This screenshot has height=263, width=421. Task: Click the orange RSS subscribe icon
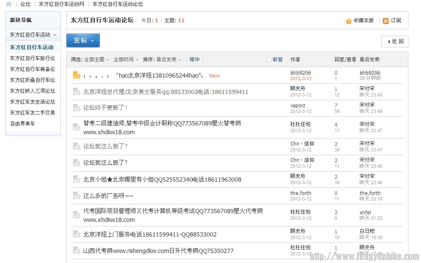pyautogui.click(x=385, y=21)
